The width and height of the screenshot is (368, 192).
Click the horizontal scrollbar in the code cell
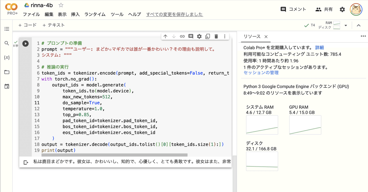pyautogui.click(x=115, y=155)
